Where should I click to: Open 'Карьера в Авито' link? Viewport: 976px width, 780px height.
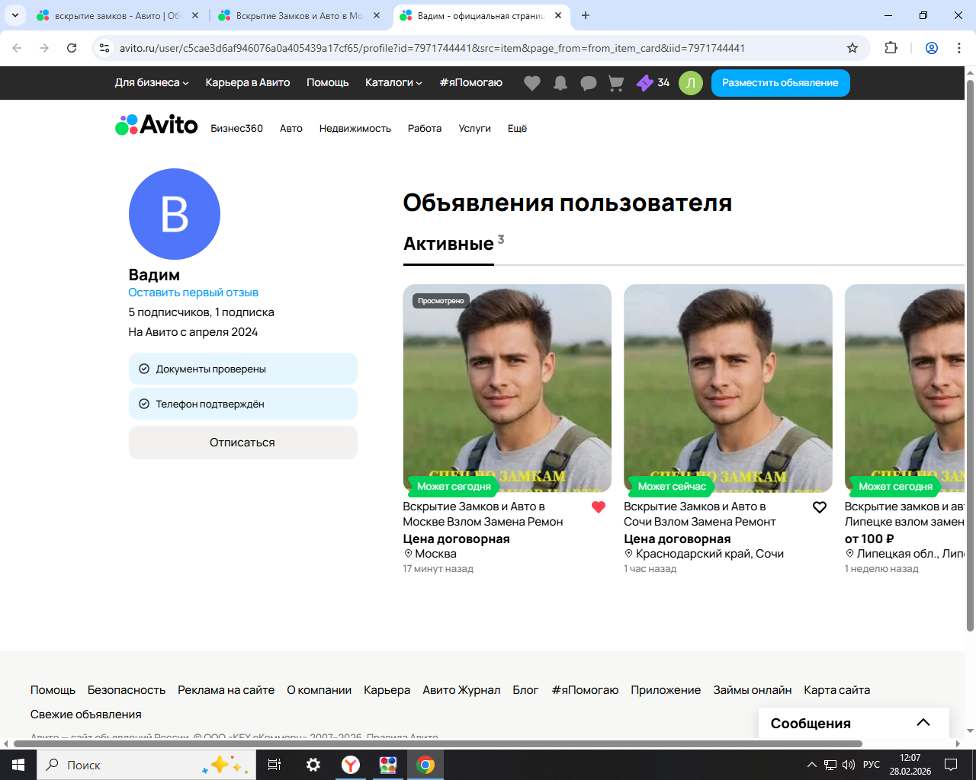point(248,83)
